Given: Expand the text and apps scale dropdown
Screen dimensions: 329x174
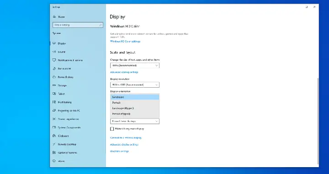Looking at the screenshot, I should [135, 65].
